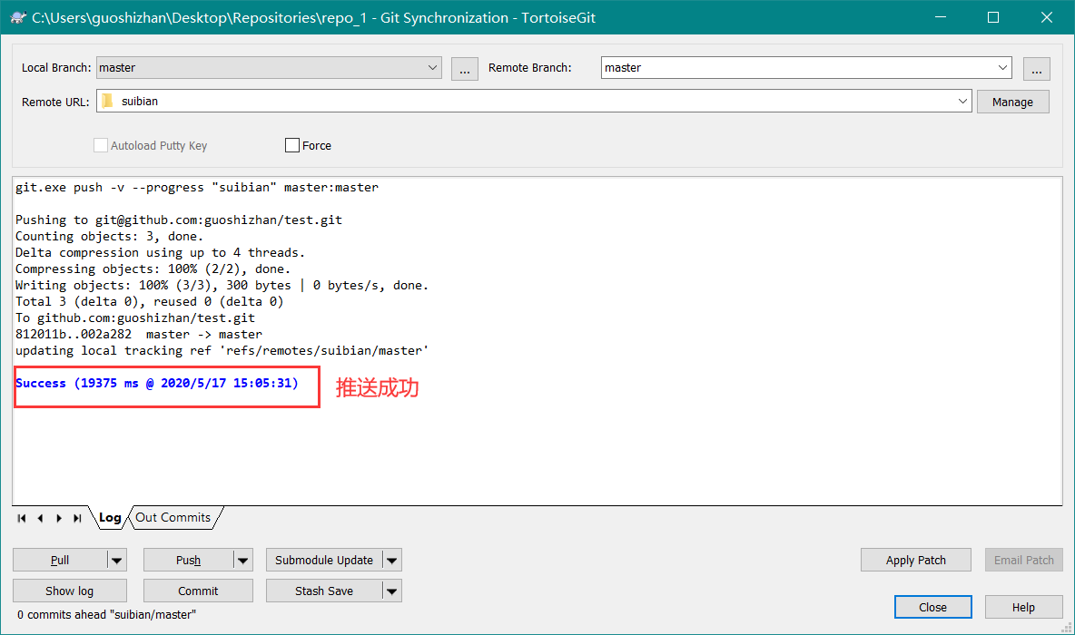Click browse button next to Remote Branch
Viewport: 1075px width, 635px height.
1036,68
